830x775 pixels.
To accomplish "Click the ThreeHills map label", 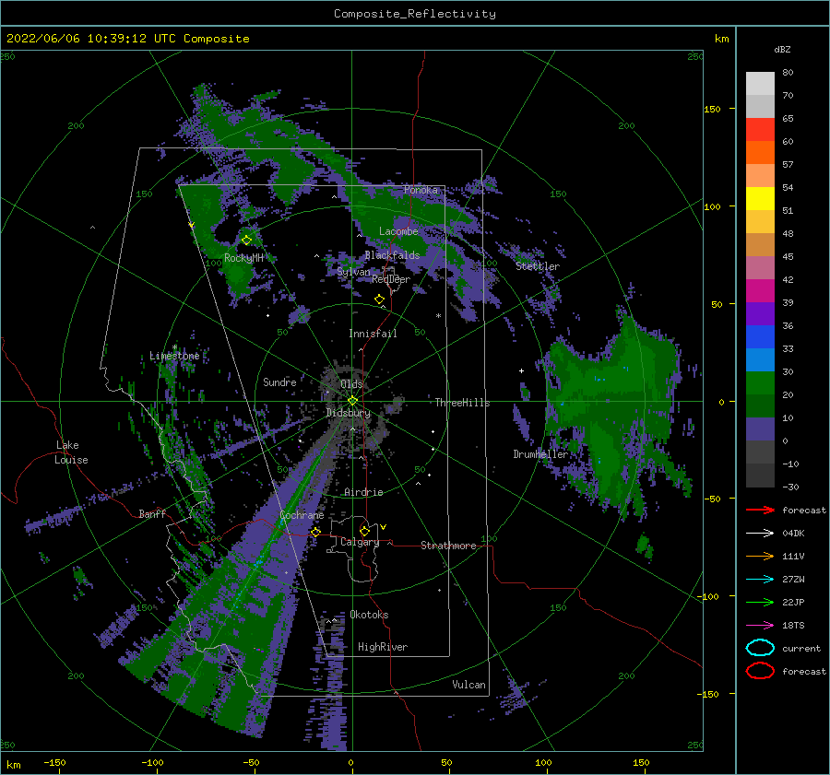I will click(462, 403).
